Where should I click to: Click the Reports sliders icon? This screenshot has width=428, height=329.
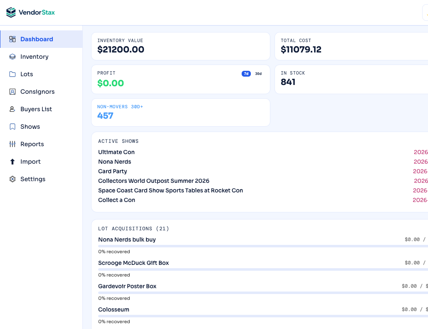12,144
